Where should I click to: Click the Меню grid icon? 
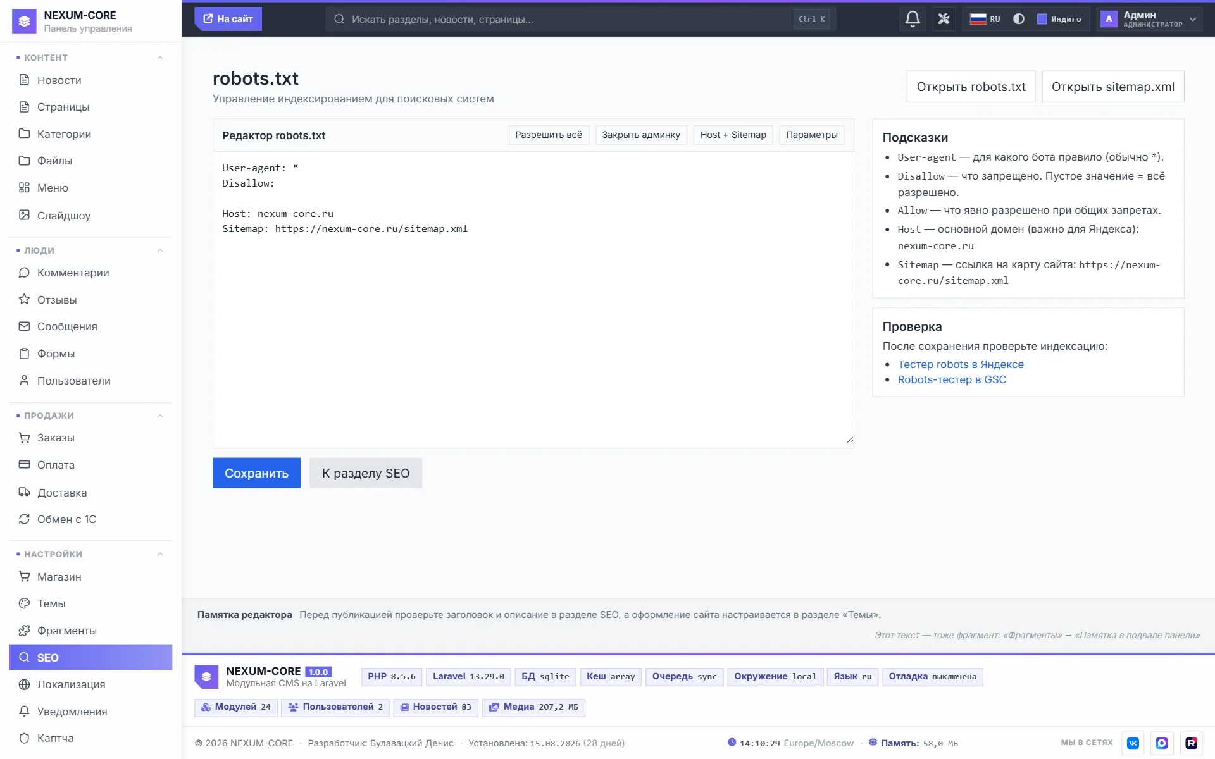pos(24,188)
